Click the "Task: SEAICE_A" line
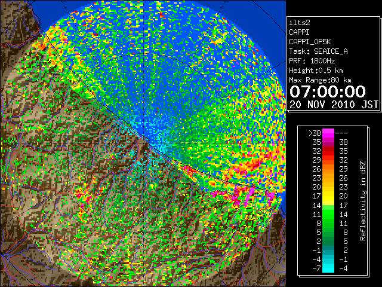382x287 pixels. click(318, 51)
